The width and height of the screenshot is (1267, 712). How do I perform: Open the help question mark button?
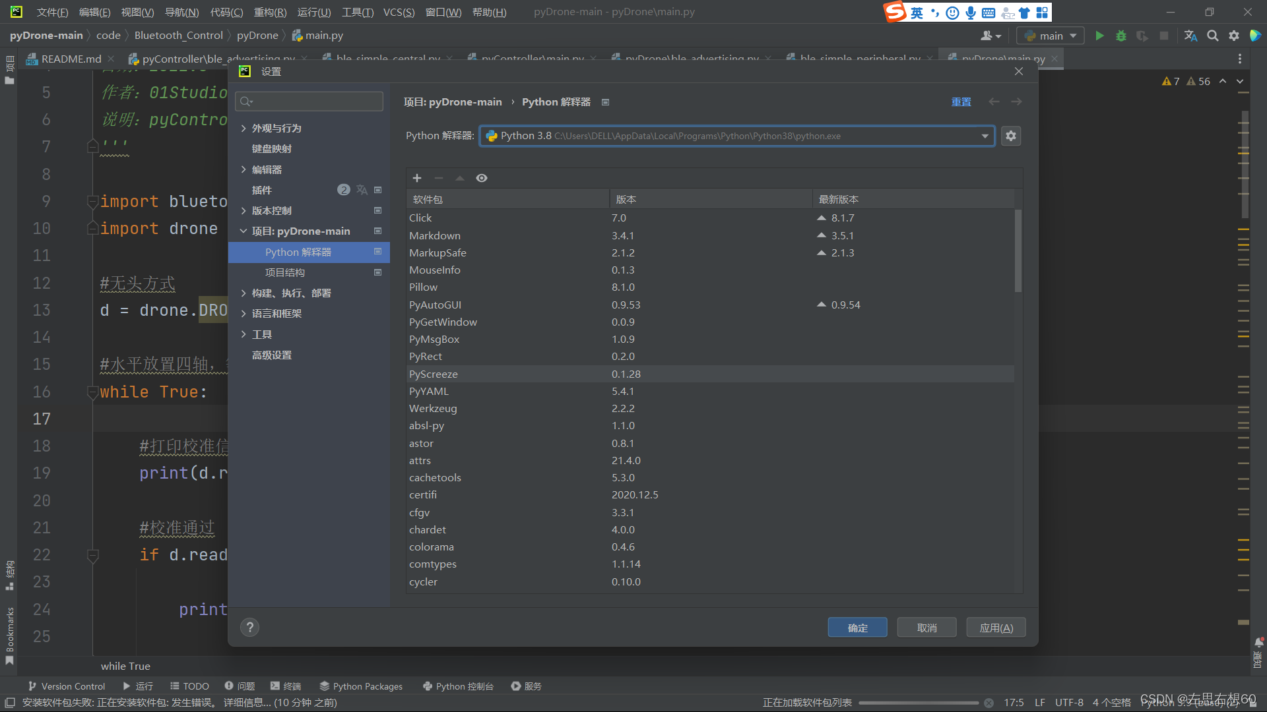click(x=249, y=628)
